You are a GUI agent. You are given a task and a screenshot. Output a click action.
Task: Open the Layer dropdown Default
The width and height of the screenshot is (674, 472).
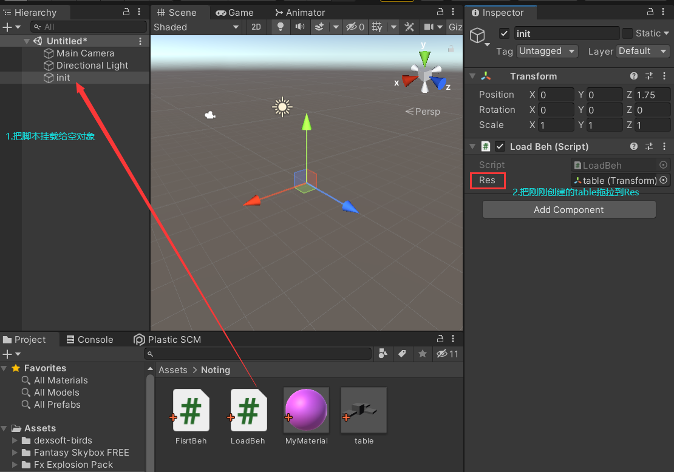pyautogui.click(x=643, y=51)
